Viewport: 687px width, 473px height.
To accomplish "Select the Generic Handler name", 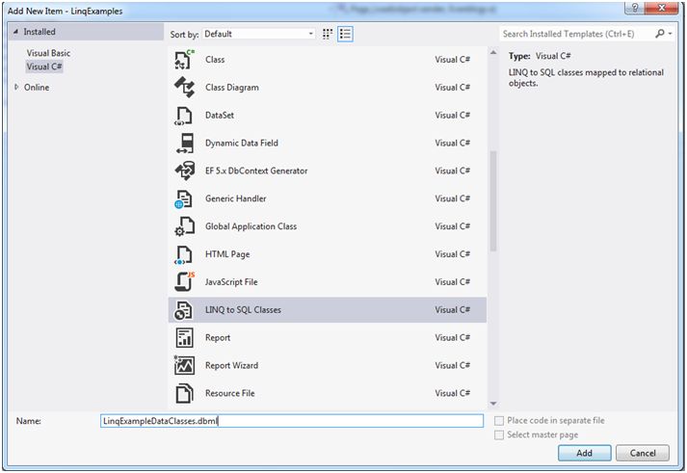I will tap(236, 198).
